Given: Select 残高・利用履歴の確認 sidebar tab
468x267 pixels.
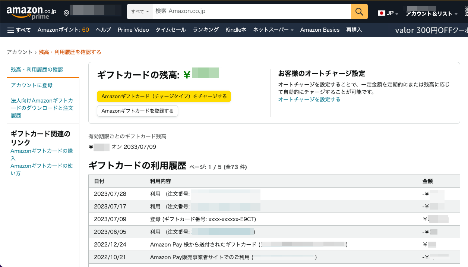Looking at the screenshot, I should [43, 70].
